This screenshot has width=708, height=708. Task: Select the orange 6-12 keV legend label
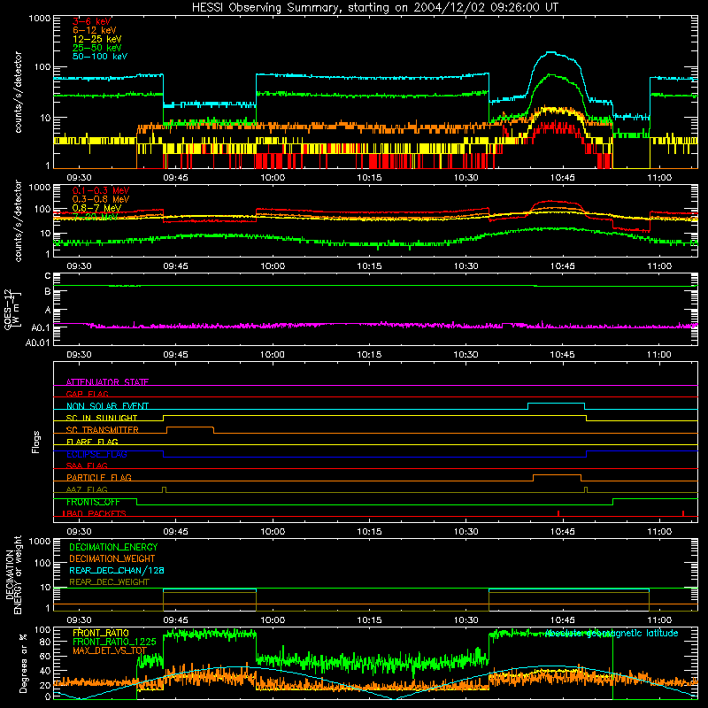tap(95, 30)
